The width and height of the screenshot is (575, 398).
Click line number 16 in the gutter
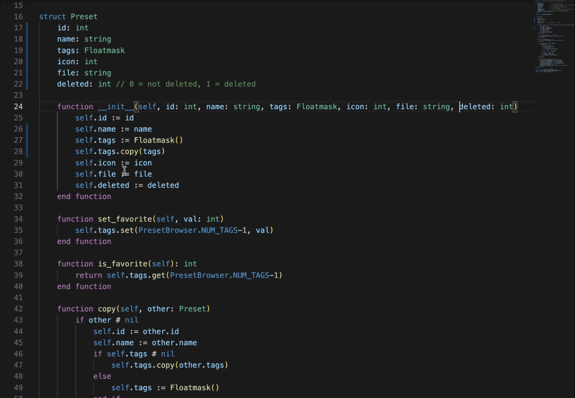(18, 17)
